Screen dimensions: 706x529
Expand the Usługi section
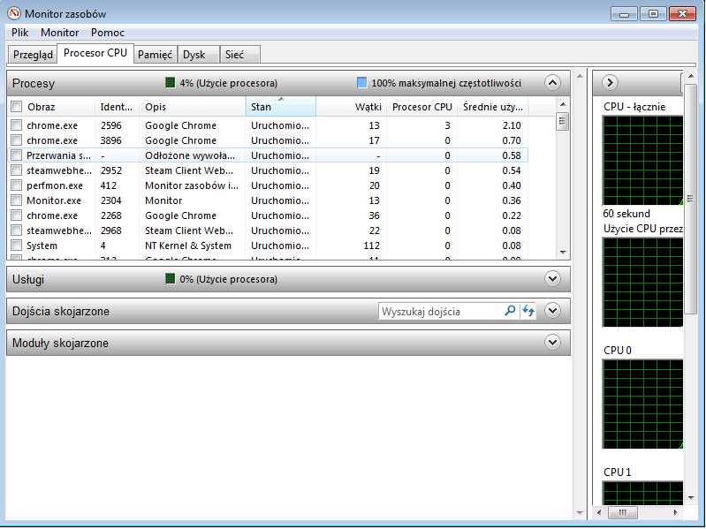[x=552, y=279]
